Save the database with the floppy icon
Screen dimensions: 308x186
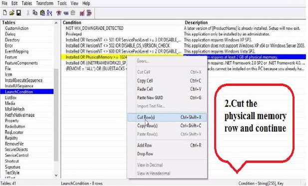[x=18, y=13]
